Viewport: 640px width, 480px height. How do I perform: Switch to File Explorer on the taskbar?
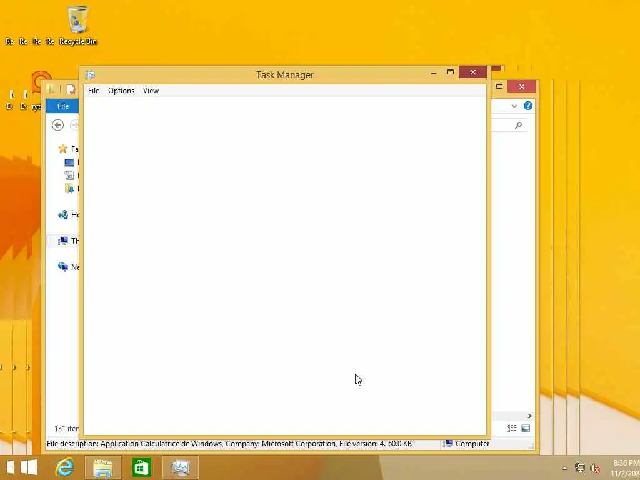tap(103, 467)
